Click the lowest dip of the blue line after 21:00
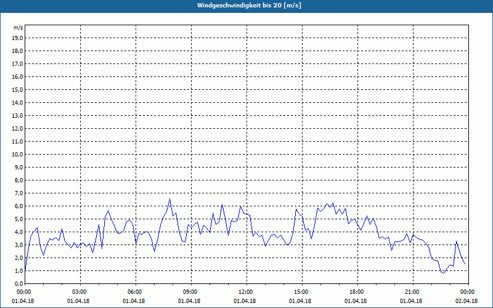Image resolution: width=493 pixels, height=308 pixels. (444, 273)
